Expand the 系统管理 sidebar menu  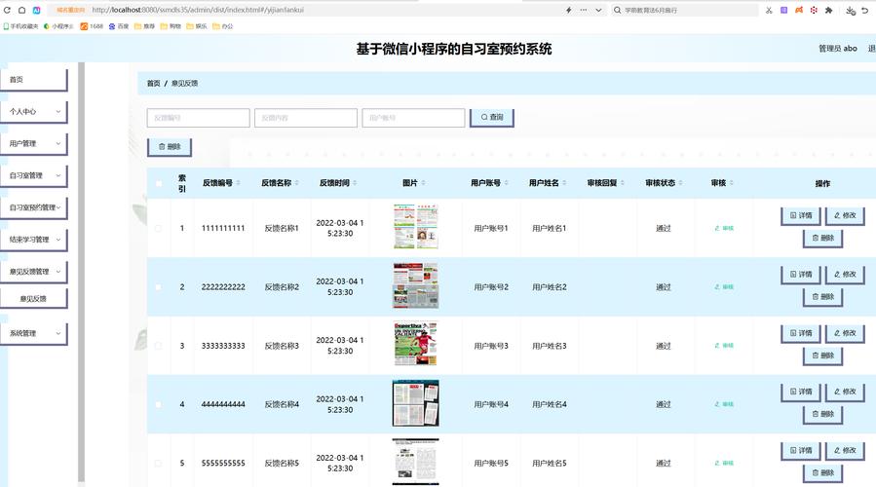pyautogui.click(x=33, y=334)
